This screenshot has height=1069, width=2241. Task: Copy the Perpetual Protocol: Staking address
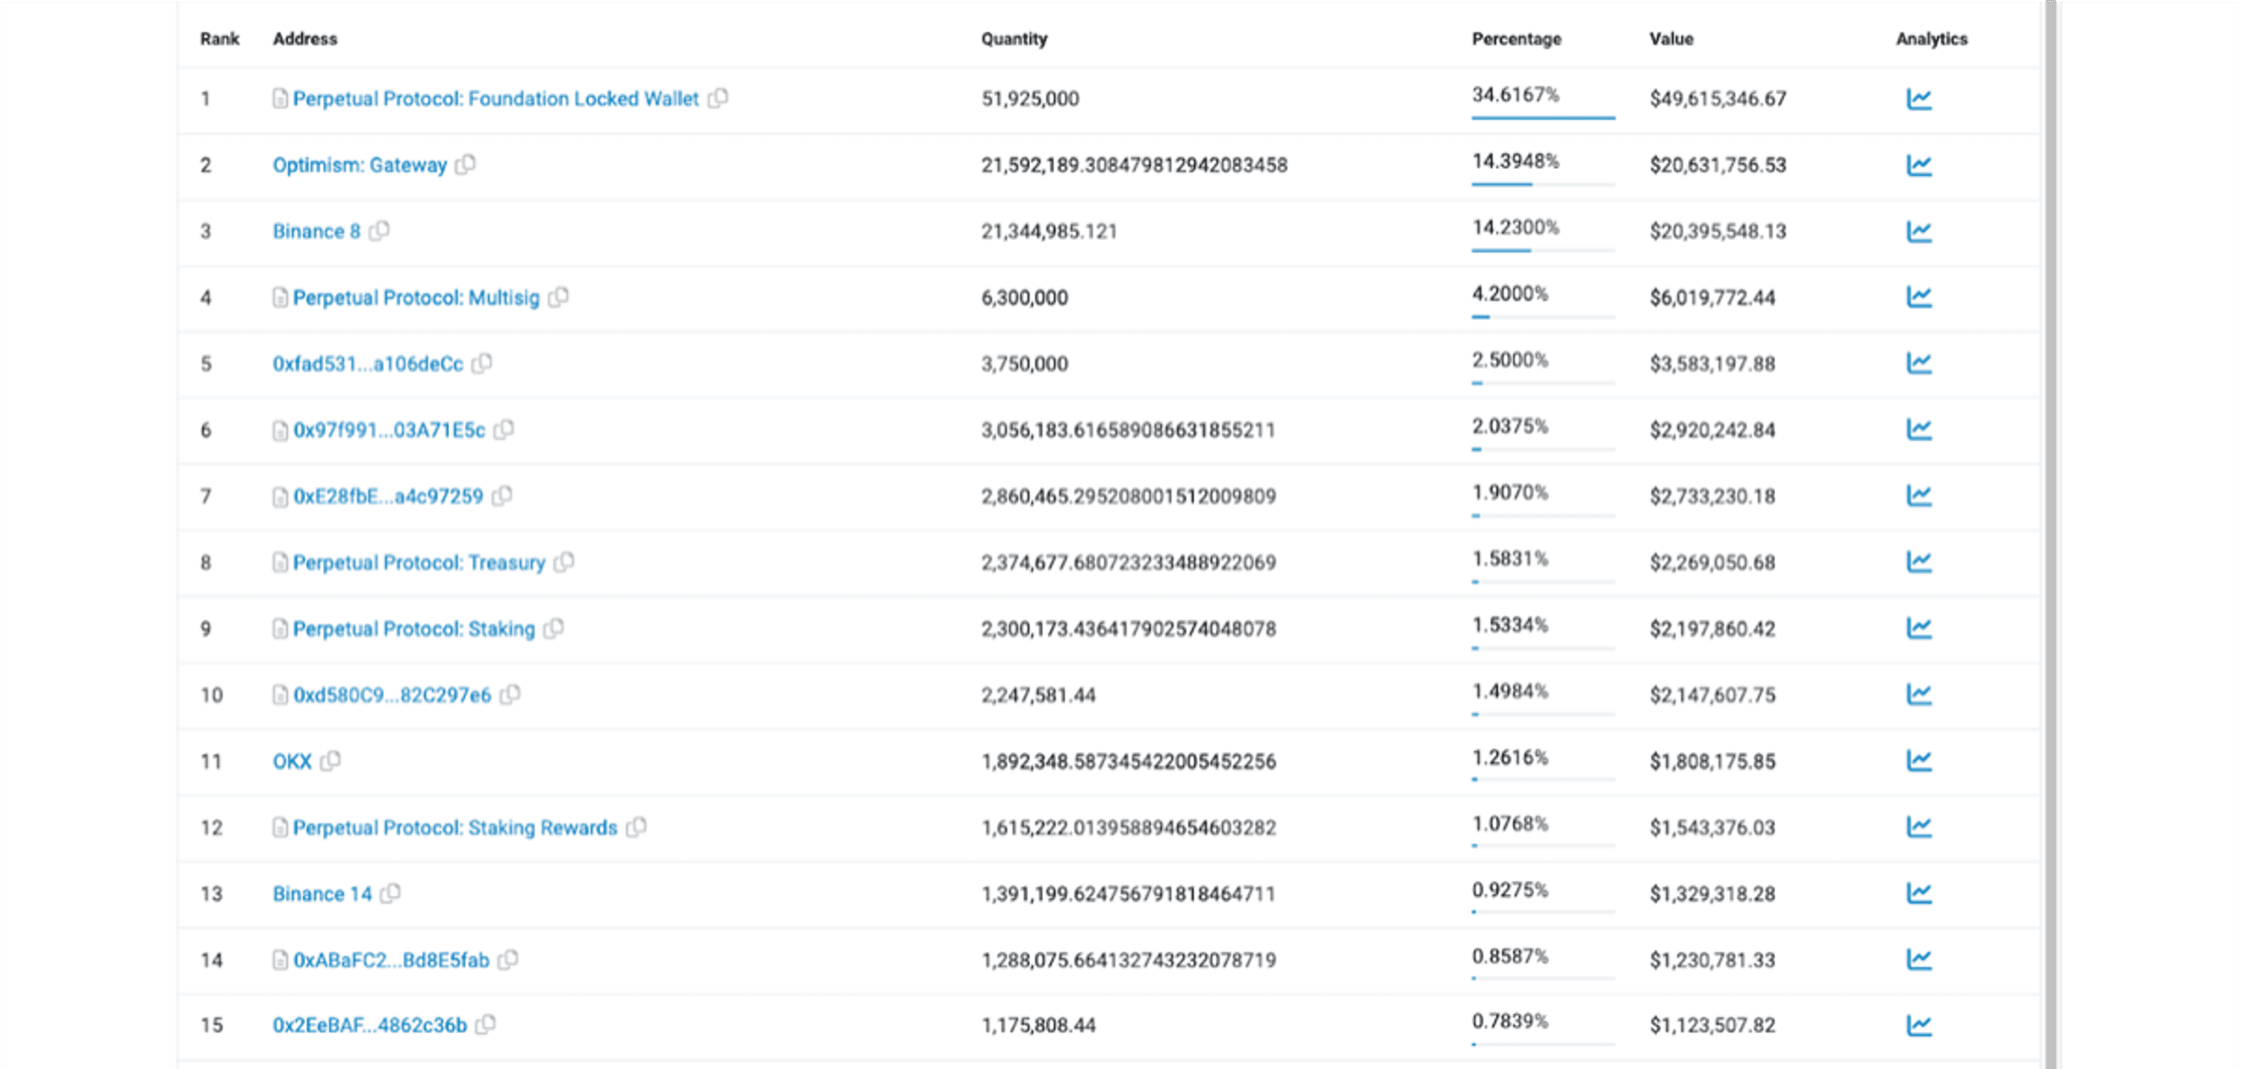point(553,627)
